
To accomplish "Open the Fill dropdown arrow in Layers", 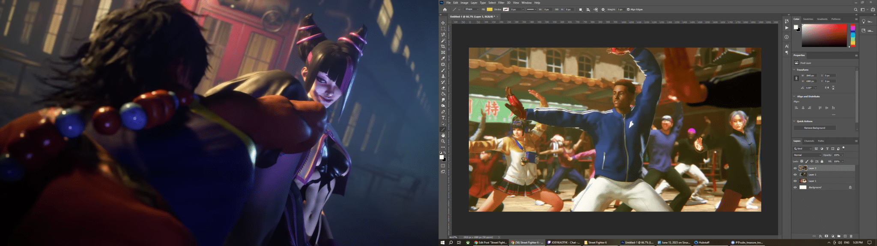I will [x=842, y=161].
